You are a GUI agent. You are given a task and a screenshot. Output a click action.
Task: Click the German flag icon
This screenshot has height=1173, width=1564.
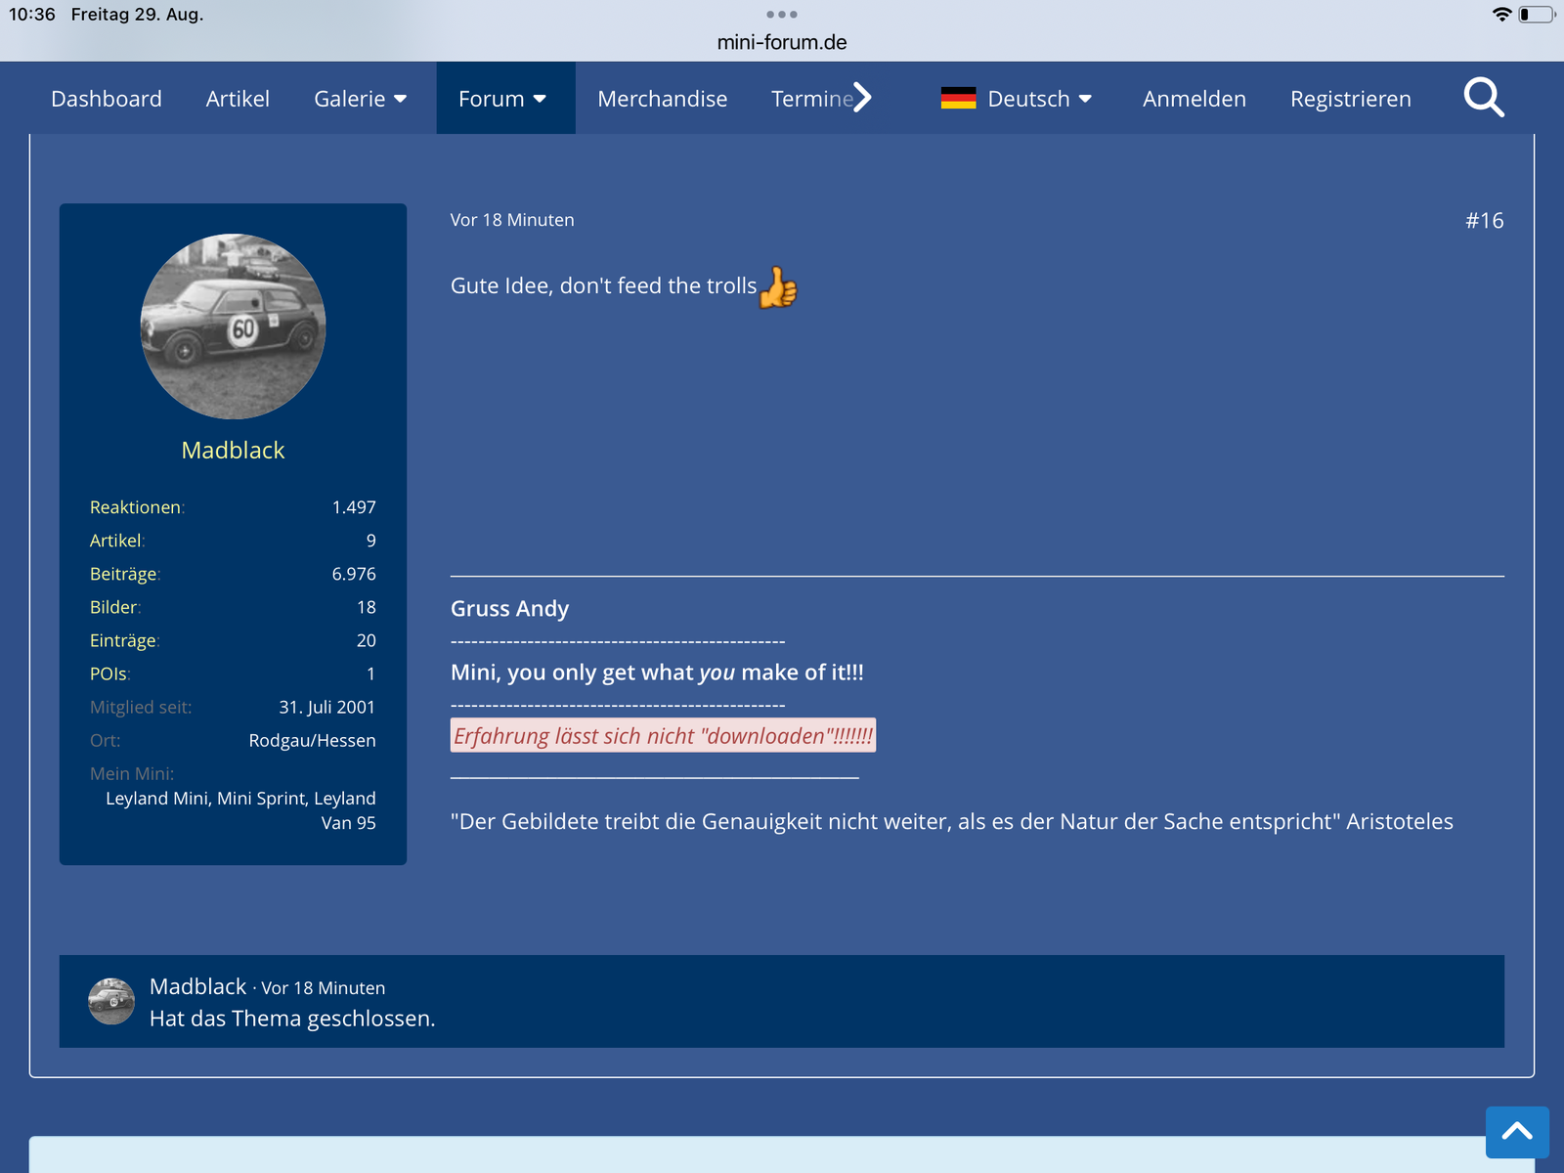pos(958,99)
